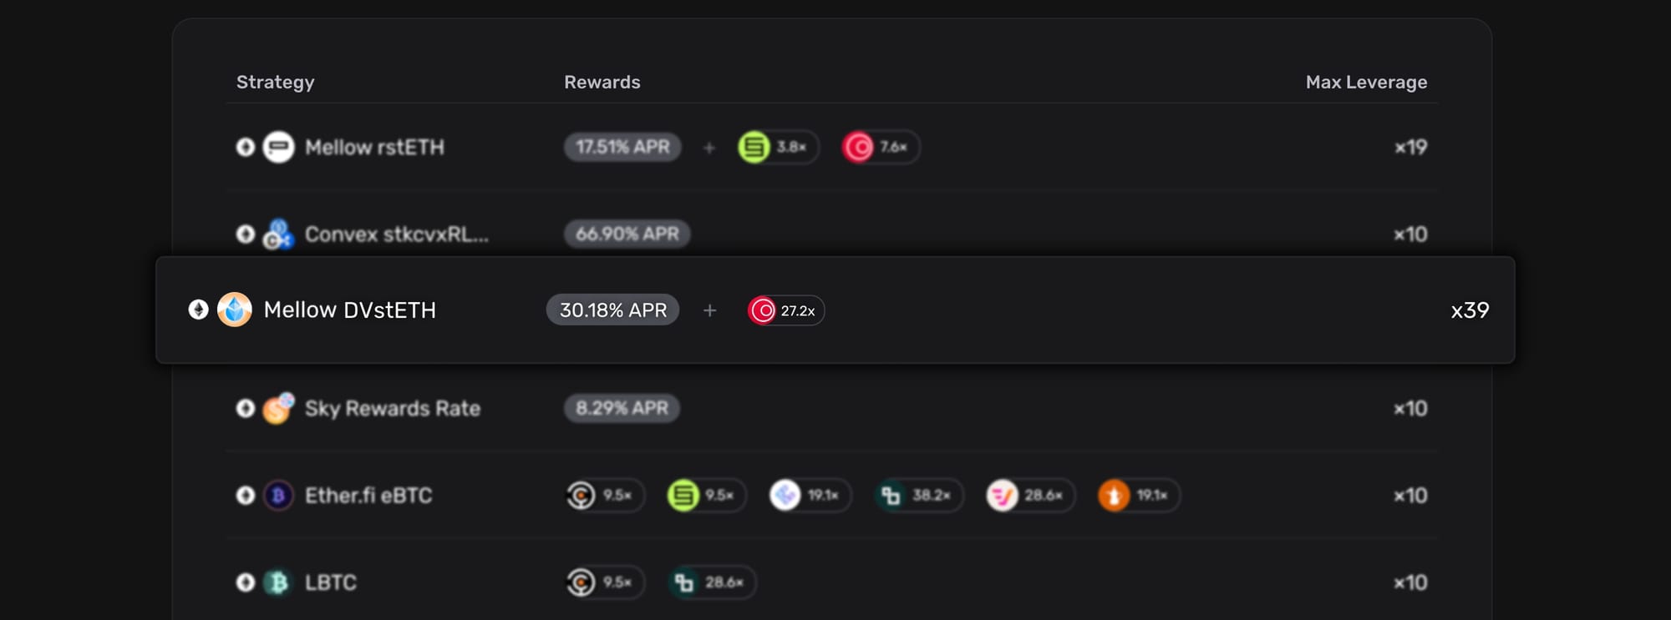1671x620 pixels.
Task: Click the pink 28.6x reward badge for eBTC
Action: 1029,496
